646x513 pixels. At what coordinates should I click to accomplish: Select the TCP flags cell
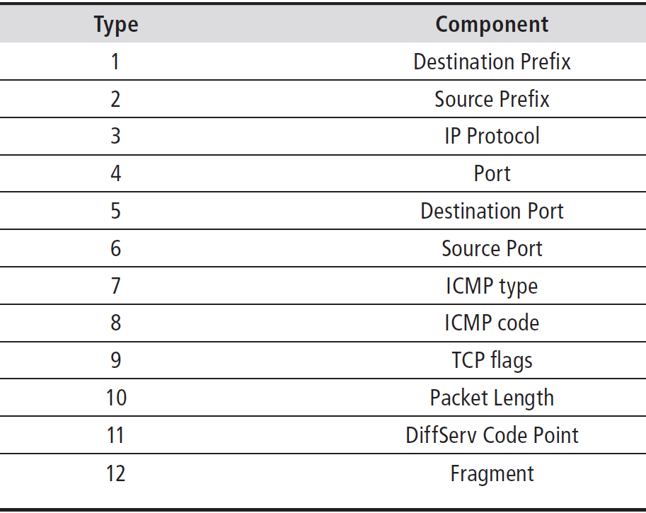492,361
